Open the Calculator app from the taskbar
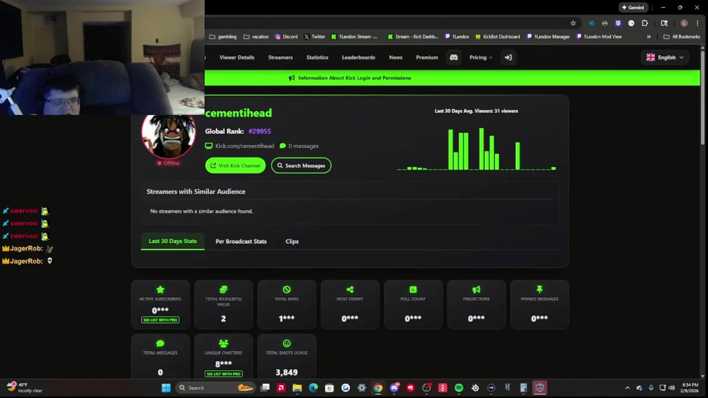This screenshot has height=398, width=708. tap(523, 388)
